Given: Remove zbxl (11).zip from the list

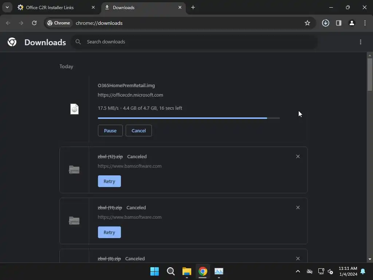Looking at the screenshot, I should coord(298,207).
